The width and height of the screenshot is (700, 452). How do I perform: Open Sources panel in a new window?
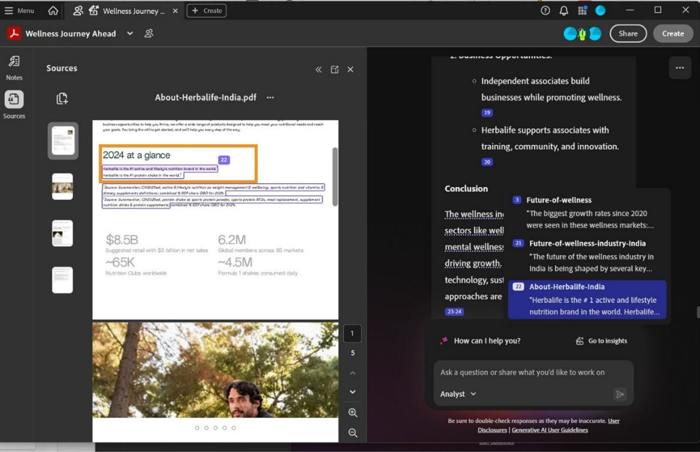click(x=334, y=69)
